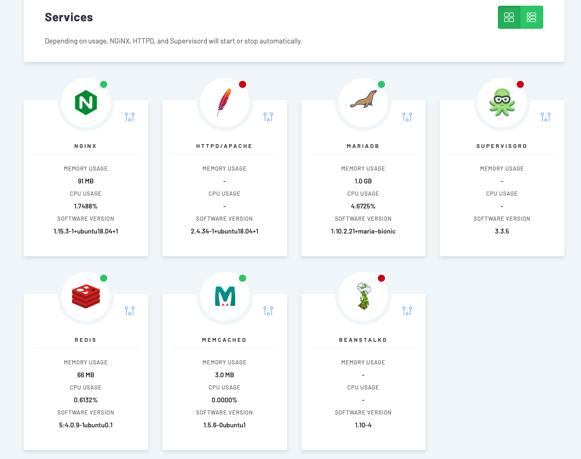Image resolution: width=581 pixels, height=459 pixels.
Task: Click the Supervisord octopus logo
Action: click(502, 103)
